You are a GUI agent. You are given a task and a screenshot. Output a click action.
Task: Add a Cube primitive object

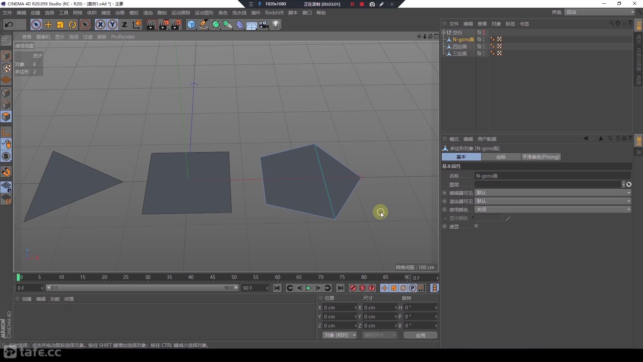pyautogui.click(x=191, y=24)
